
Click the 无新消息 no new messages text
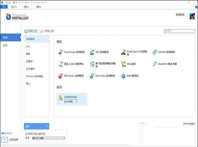14,139
